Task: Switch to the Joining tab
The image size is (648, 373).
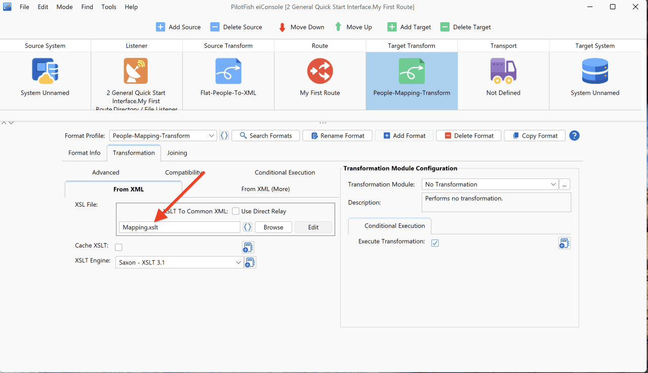Action: 177,153
